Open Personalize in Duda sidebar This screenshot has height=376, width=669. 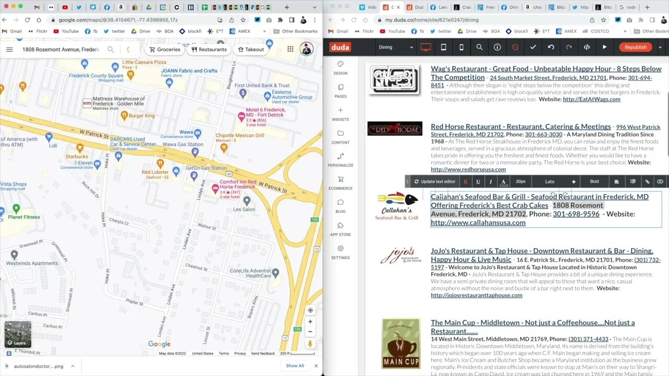tap(340, 160)
